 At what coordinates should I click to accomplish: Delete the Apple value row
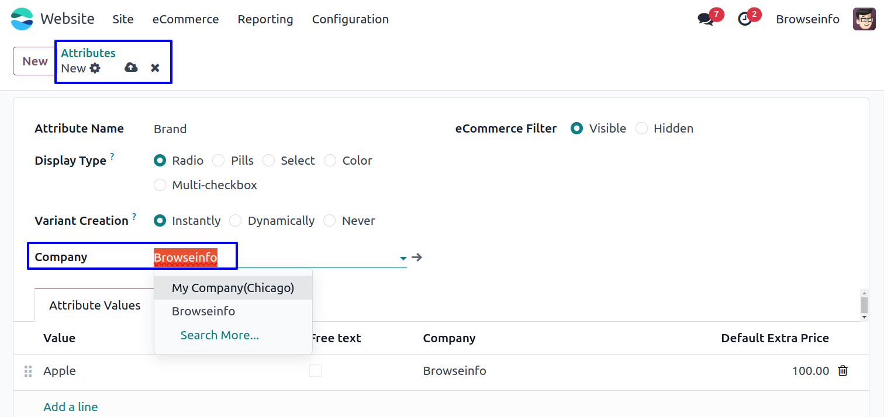coord(842,371)
